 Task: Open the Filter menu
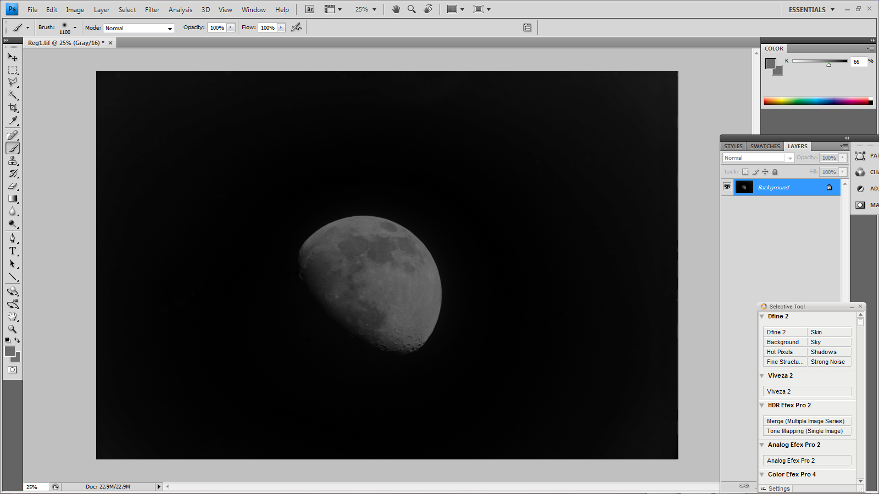tap(152, 9)
